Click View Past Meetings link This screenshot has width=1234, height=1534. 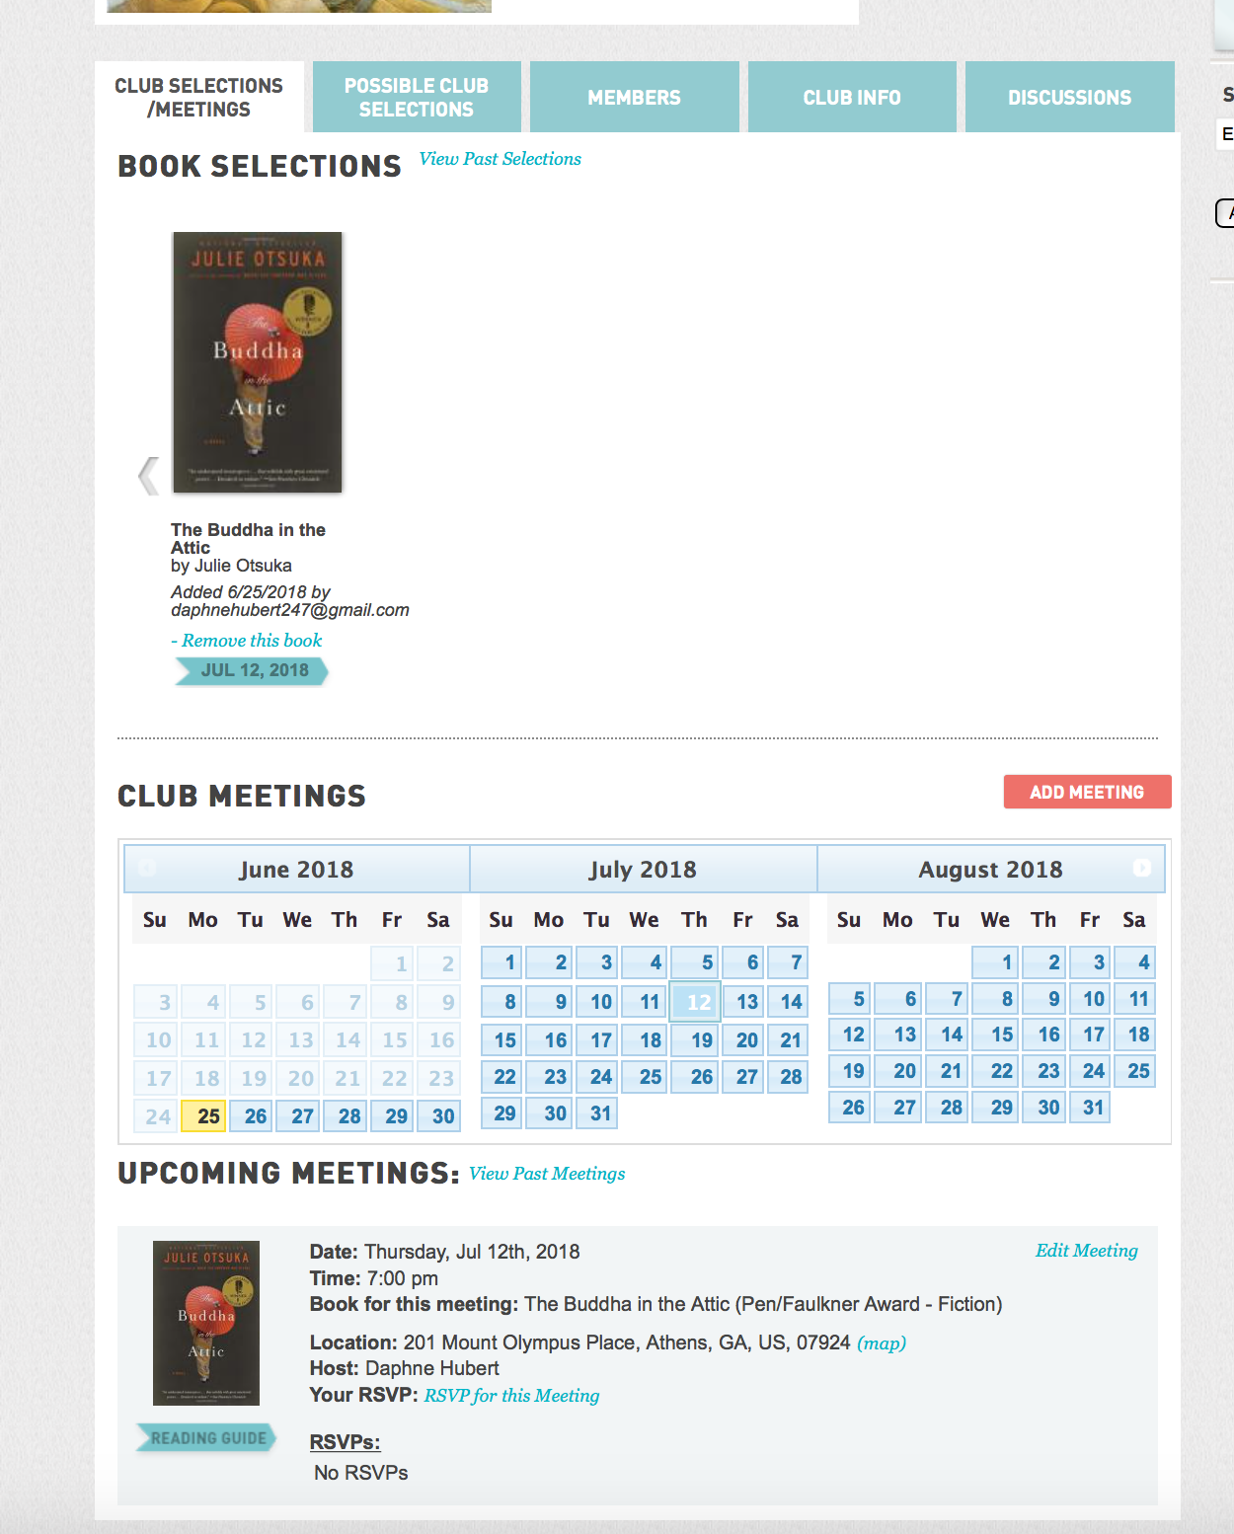[x=547, y=1174]
